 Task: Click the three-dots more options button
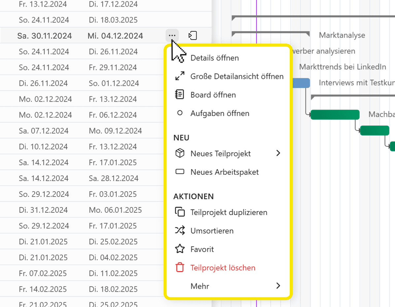(x=172, y=36)
